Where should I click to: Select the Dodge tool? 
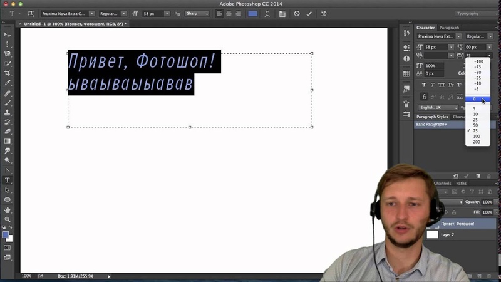coord(8,160)
